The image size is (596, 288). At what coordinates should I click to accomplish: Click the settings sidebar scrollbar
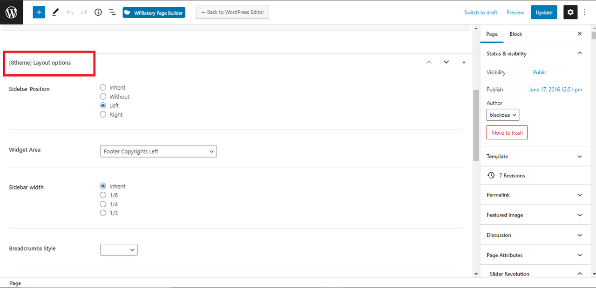pos(593,36)
